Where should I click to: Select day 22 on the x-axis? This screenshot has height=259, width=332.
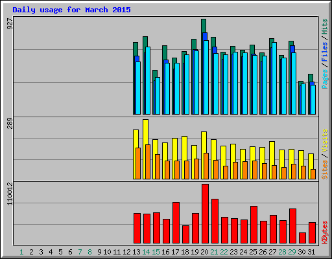[224, 252]
